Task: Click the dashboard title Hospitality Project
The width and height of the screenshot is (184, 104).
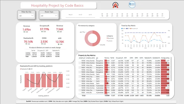Action: coord(57,5)
